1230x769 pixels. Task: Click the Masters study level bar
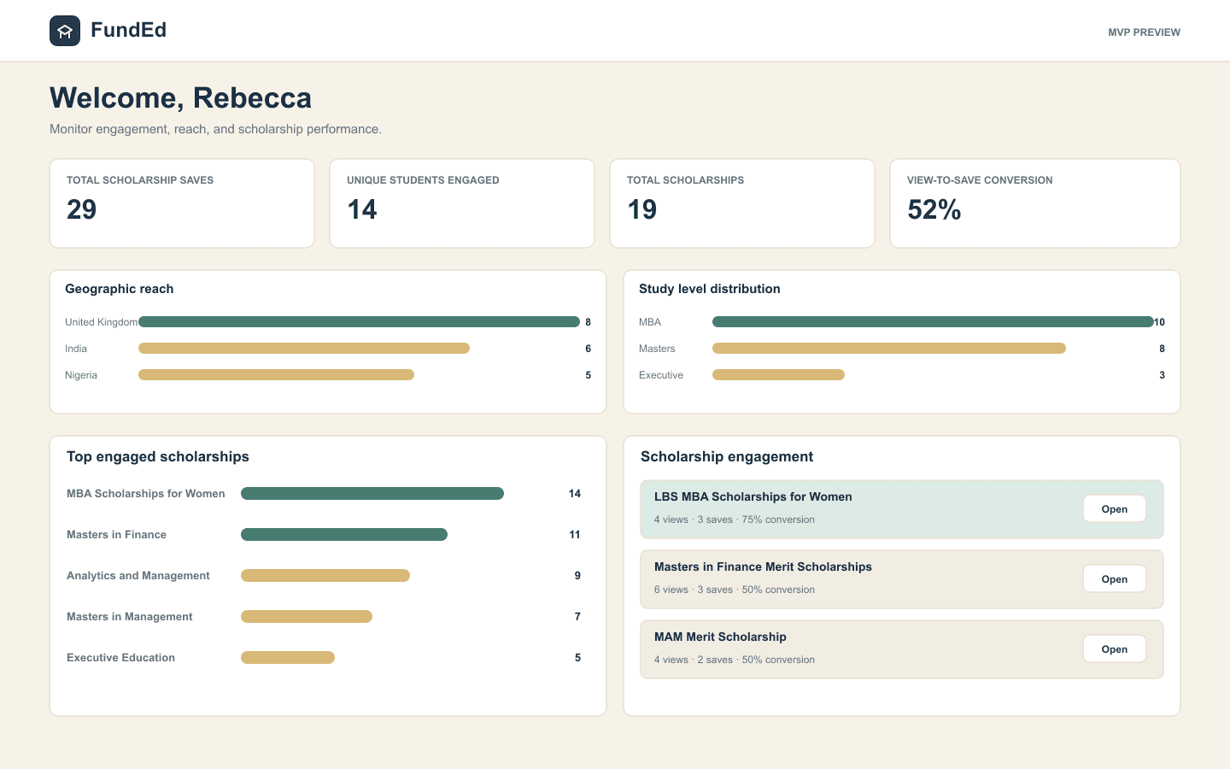click(889, 349)
